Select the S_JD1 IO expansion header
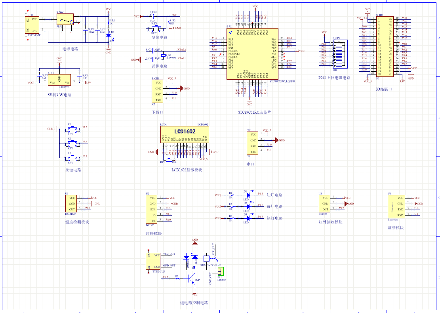The height and width of the screenshot is (313, 440). click(x=385, y=46)
